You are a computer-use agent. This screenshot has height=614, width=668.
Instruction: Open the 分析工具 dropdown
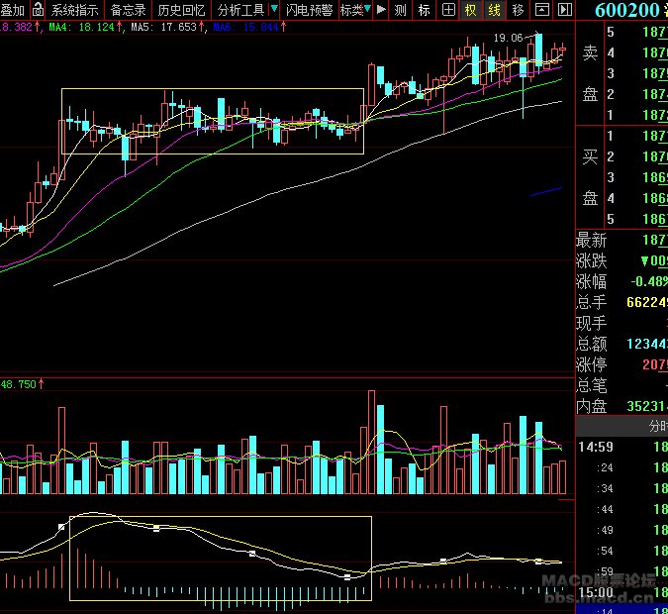(240, 10)
